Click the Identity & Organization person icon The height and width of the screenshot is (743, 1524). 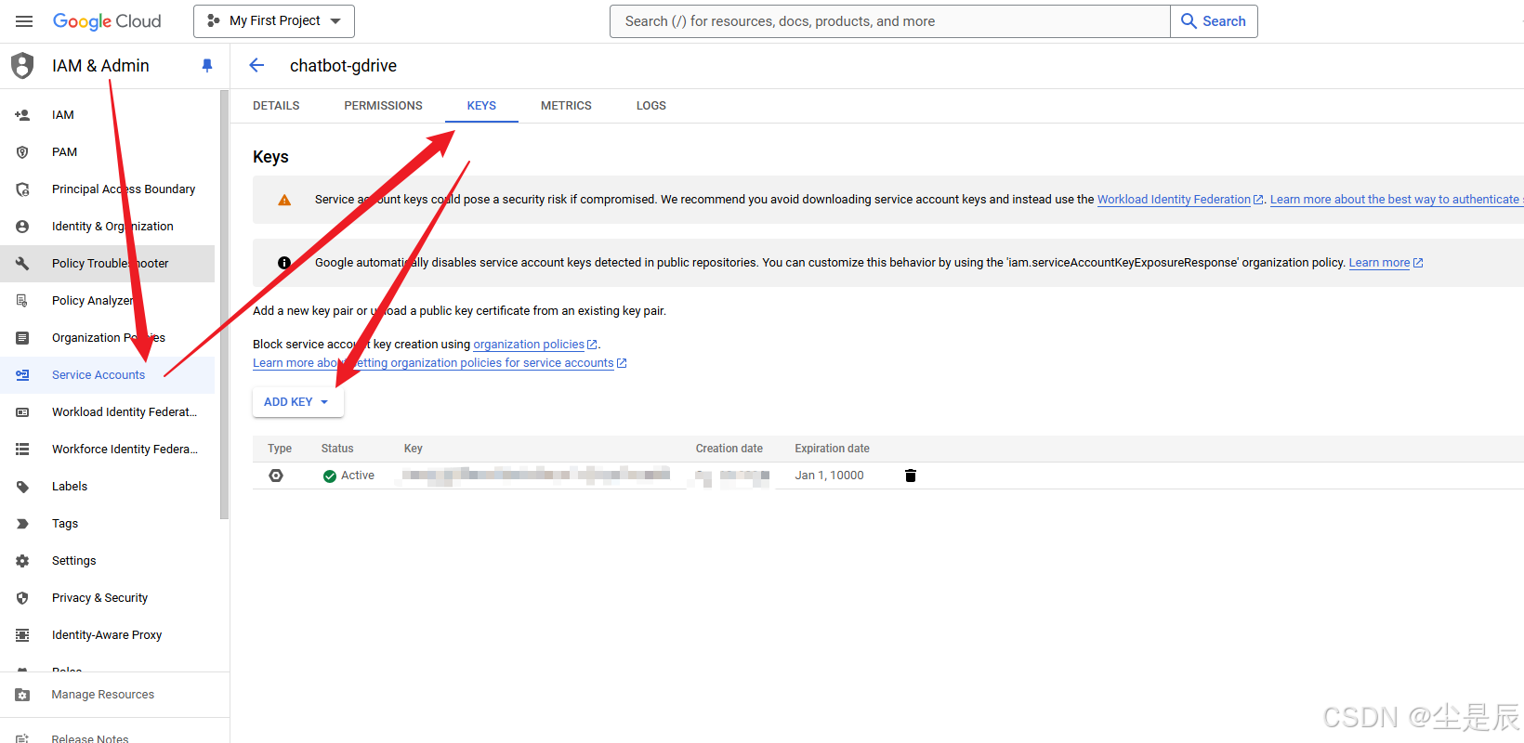pyautogui.click(x=22, y=227)
